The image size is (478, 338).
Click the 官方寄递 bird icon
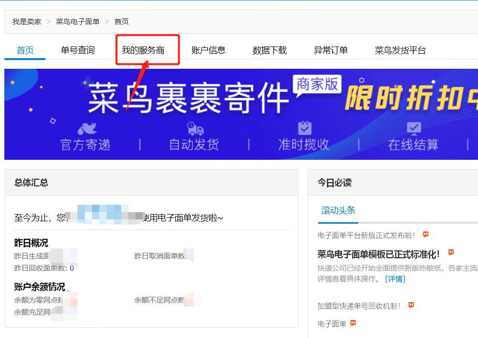click(x=87, y=129)
